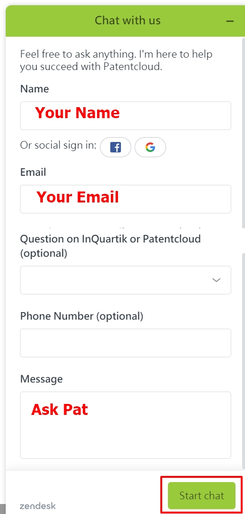Sign in with the Google icon

[150, 147]
